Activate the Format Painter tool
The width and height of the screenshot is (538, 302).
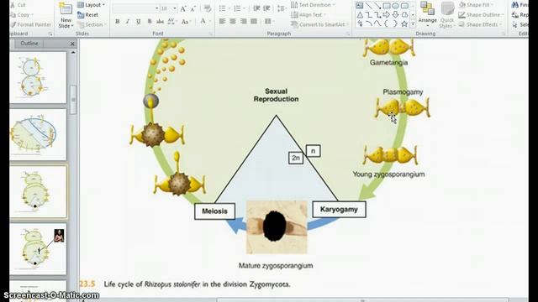(x=31, y=24)
